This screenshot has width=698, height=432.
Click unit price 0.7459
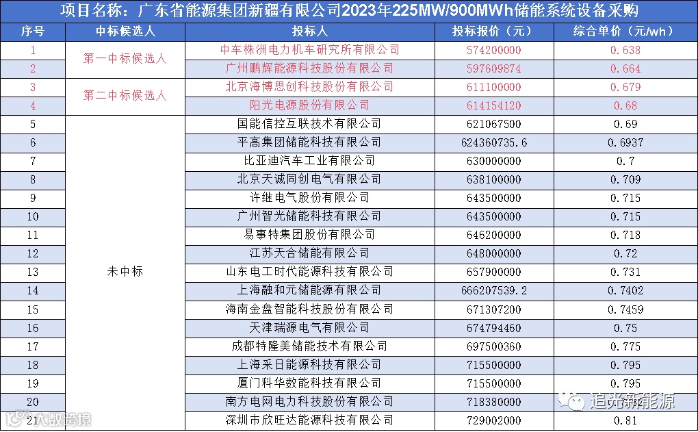(625, 309)
